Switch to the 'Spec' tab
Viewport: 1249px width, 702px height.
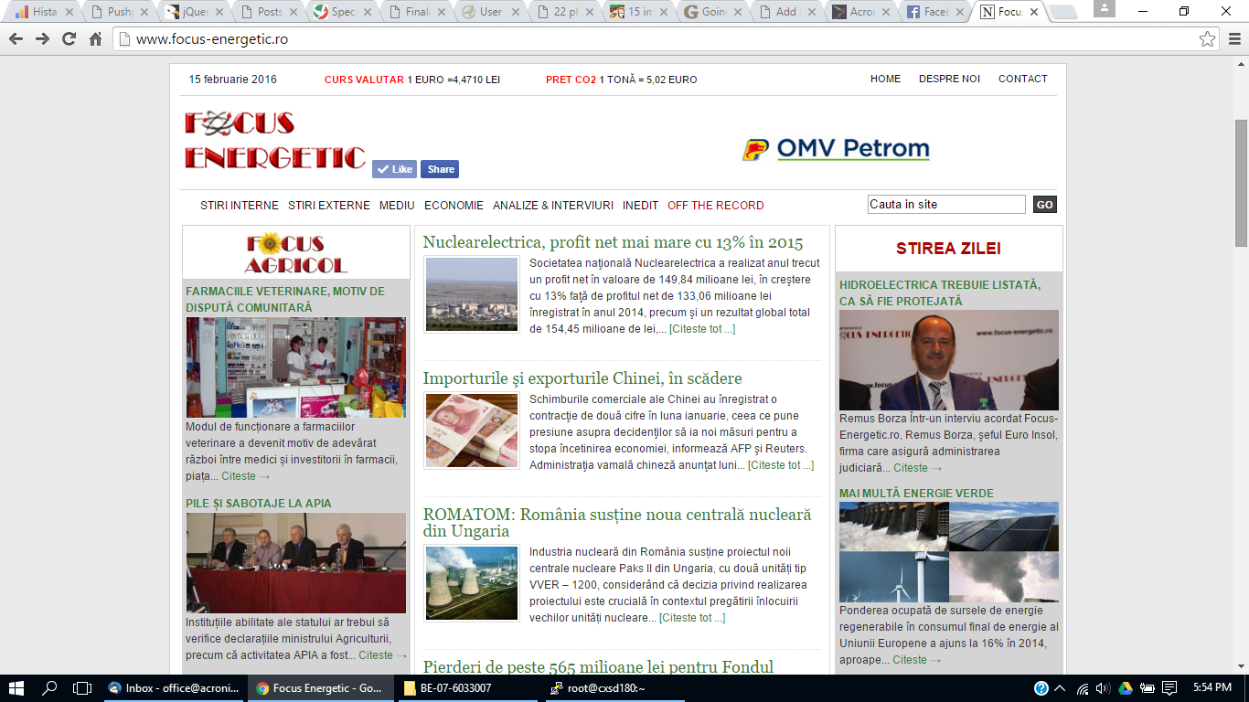pyautogui.click(x=344, y=13)
